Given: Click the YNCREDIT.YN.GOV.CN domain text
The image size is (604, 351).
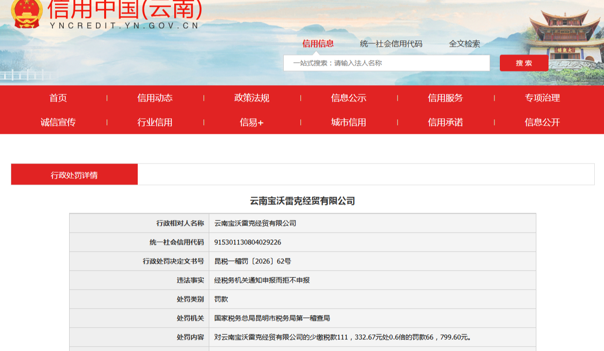Looking at the screenshot, I should click(124, 25).
